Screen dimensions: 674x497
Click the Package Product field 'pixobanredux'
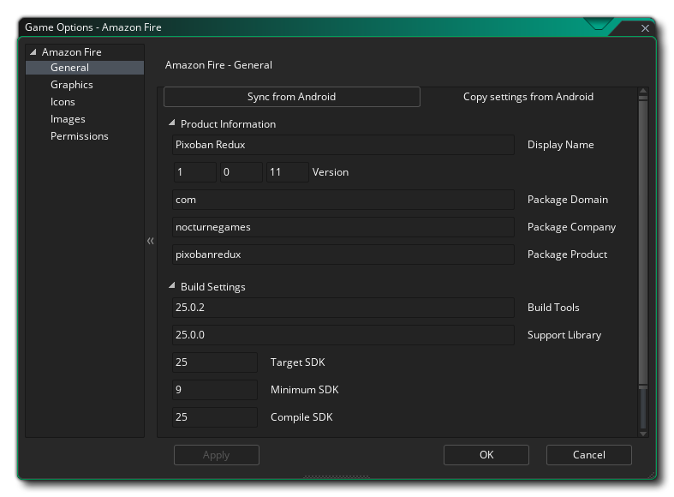343,254
